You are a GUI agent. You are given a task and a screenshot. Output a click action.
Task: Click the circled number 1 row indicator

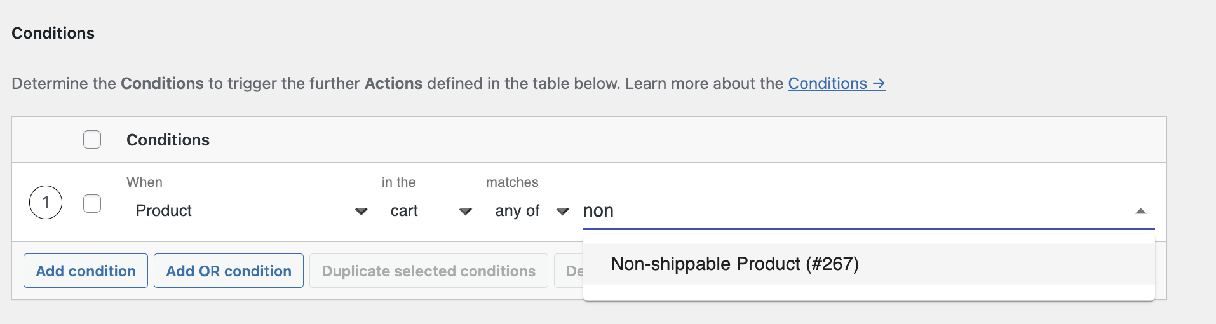pos(46,203)
